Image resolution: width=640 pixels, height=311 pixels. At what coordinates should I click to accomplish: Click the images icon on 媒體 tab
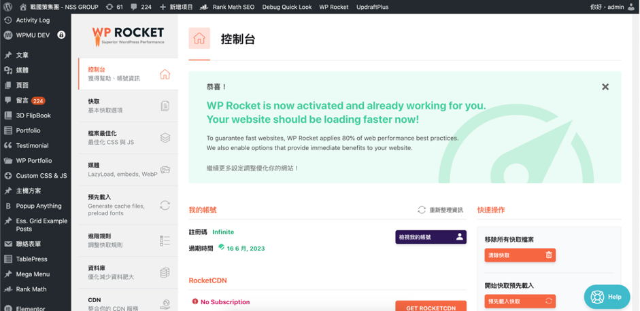(x=165, y=170)
